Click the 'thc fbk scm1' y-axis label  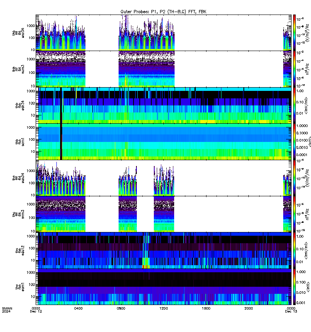[x=20, y=287]
